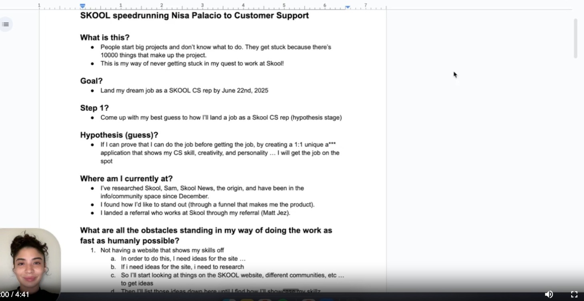
Task: Click the bullet starting "If I can prove that I can do the job"
Action: coord(220,153)
